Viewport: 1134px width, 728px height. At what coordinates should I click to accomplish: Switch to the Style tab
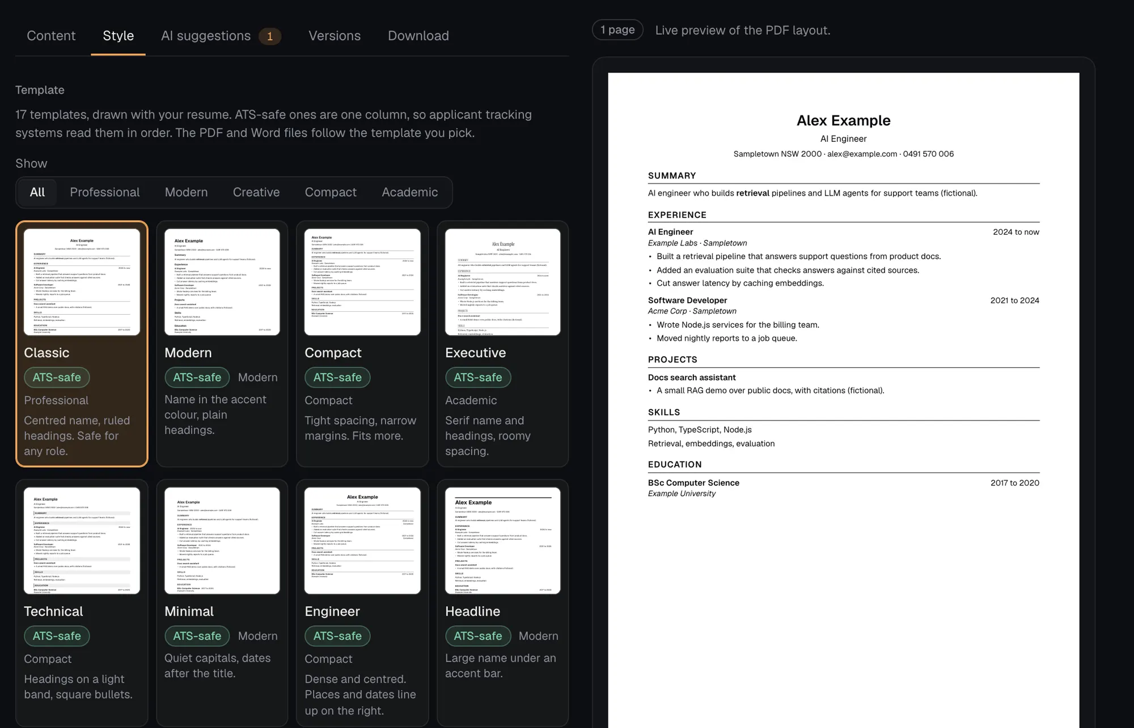119,36
